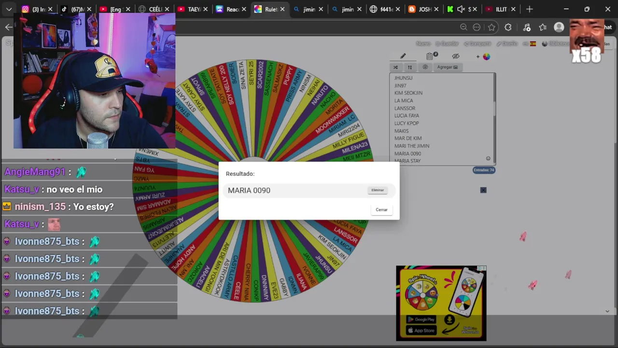
Task: Click the Guardar menu item
Action: pos(448,43)
